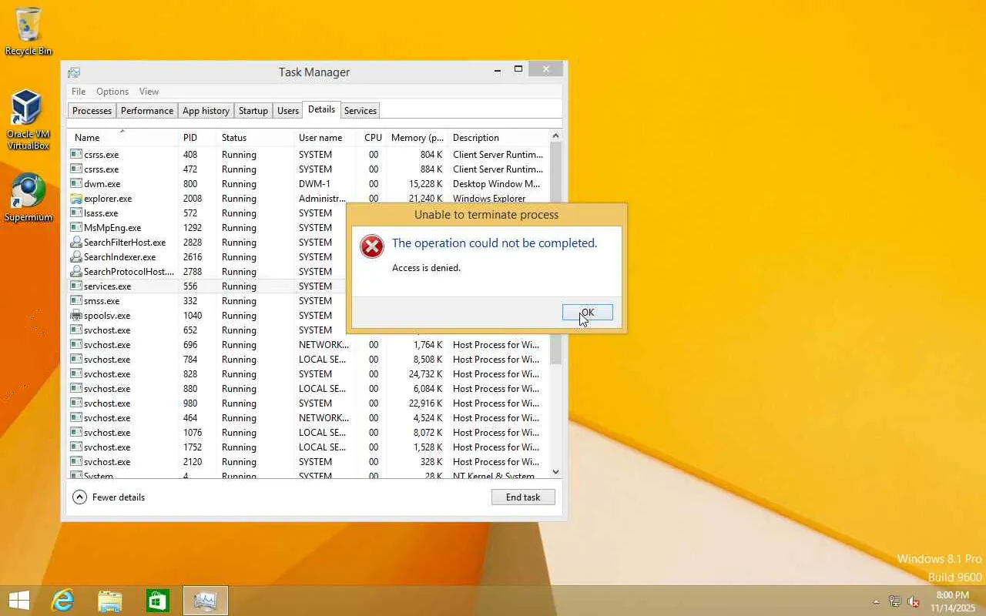Open the Options menu

pos(112,92)
